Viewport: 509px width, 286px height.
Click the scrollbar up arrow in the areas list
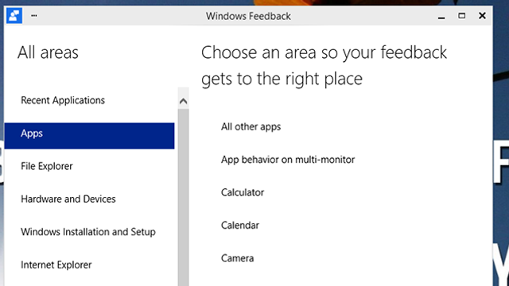184,101
